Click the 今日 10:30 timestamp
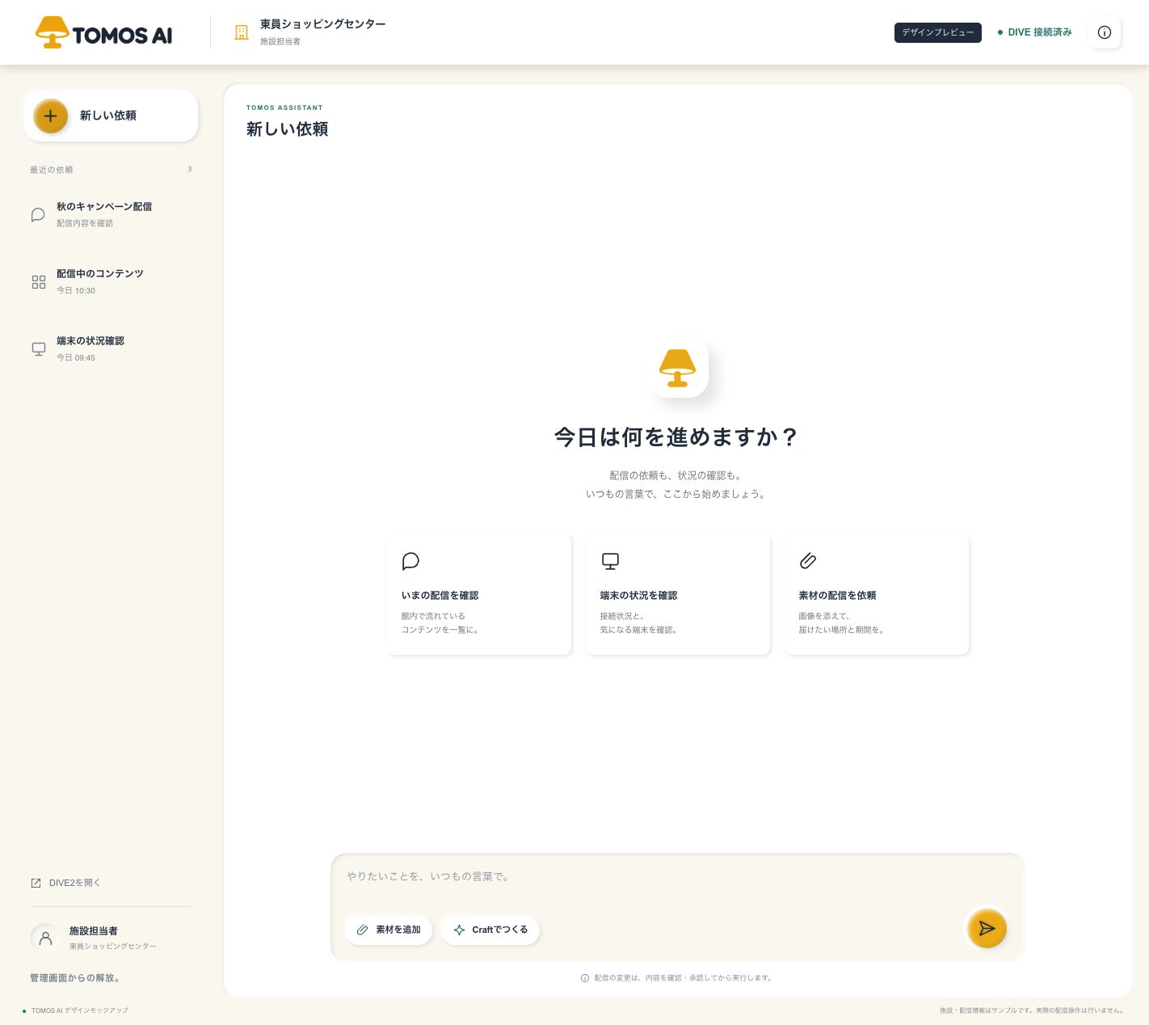Viewport: 1149px width, 1025px height. pyautogui.click(x=76, y=290)
